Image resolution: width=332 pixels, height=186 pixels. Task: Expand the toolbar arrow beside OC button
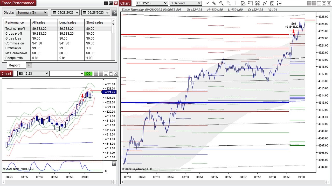point(82,74)
